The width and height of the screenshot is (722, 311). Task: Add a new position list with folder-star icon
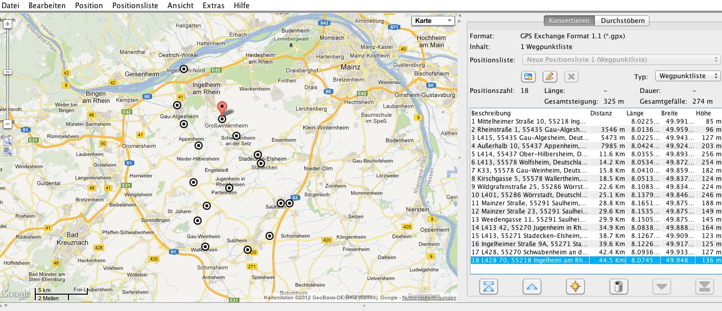coord(528,77)
